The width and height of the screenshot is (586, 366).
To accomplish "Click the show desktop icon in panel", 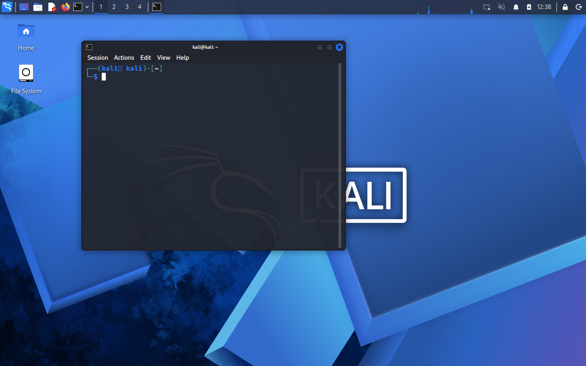I will tap(24, 7).
